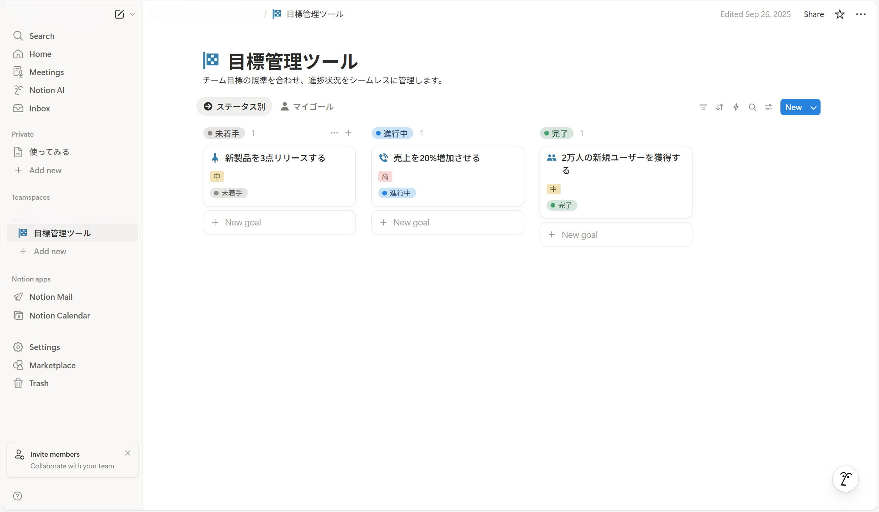Launch Notion Calendar from Notion apps
This screenshot has height=512, width=879.
pos(60,315)
